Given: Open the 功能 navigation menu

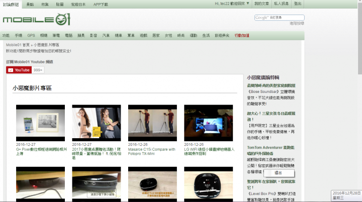Looking at the screenshot, I should tap(6, 35).
